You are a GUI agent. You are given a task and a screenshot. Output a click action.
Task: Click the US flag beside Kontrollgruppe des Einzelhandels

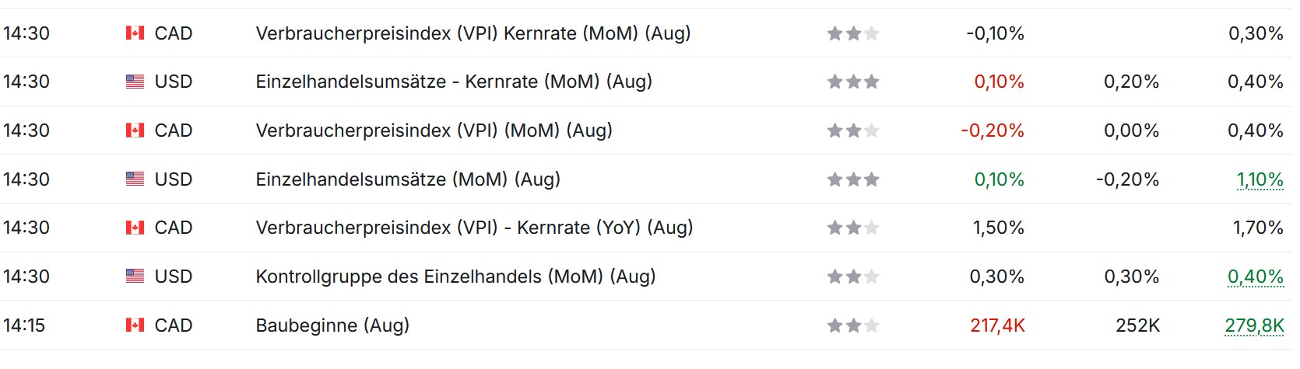pyautogui.click(x=135, y=277)
